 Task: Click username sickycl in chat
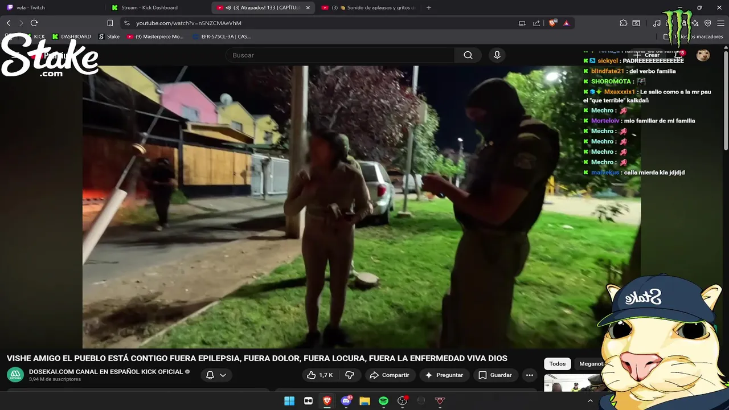click(608, 61)
